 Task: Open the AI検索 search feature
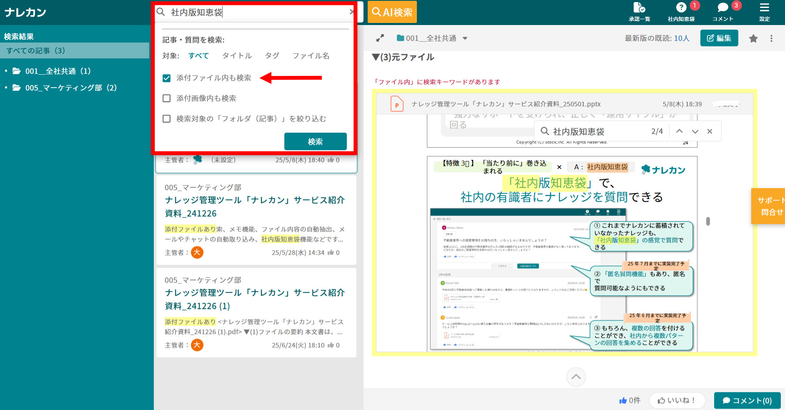[x=391, y=12]
